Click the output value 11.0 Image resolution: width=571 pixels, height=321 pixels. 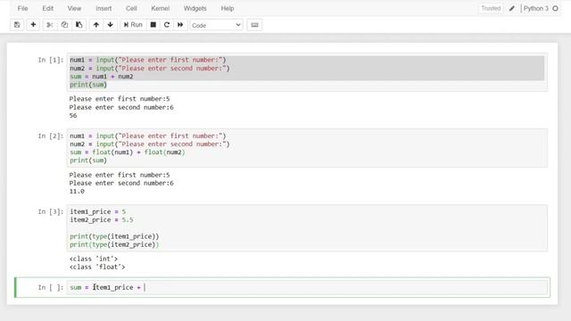tap(77, 191)
